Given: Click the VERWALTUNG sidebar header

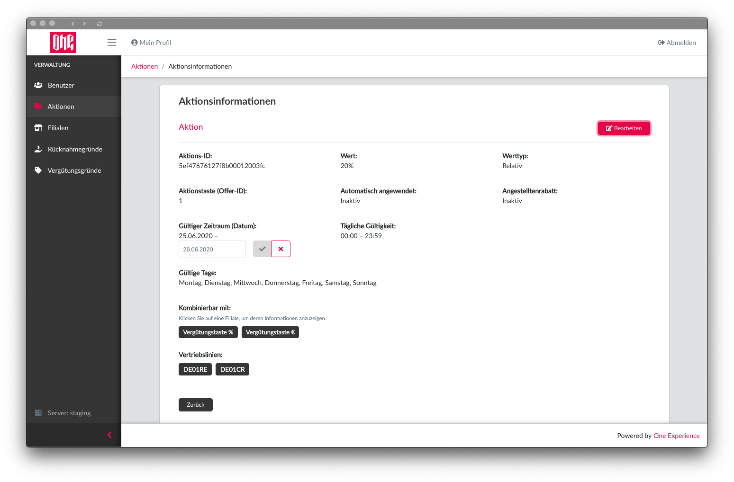Looking at the screenshot, I should (52, 65).
